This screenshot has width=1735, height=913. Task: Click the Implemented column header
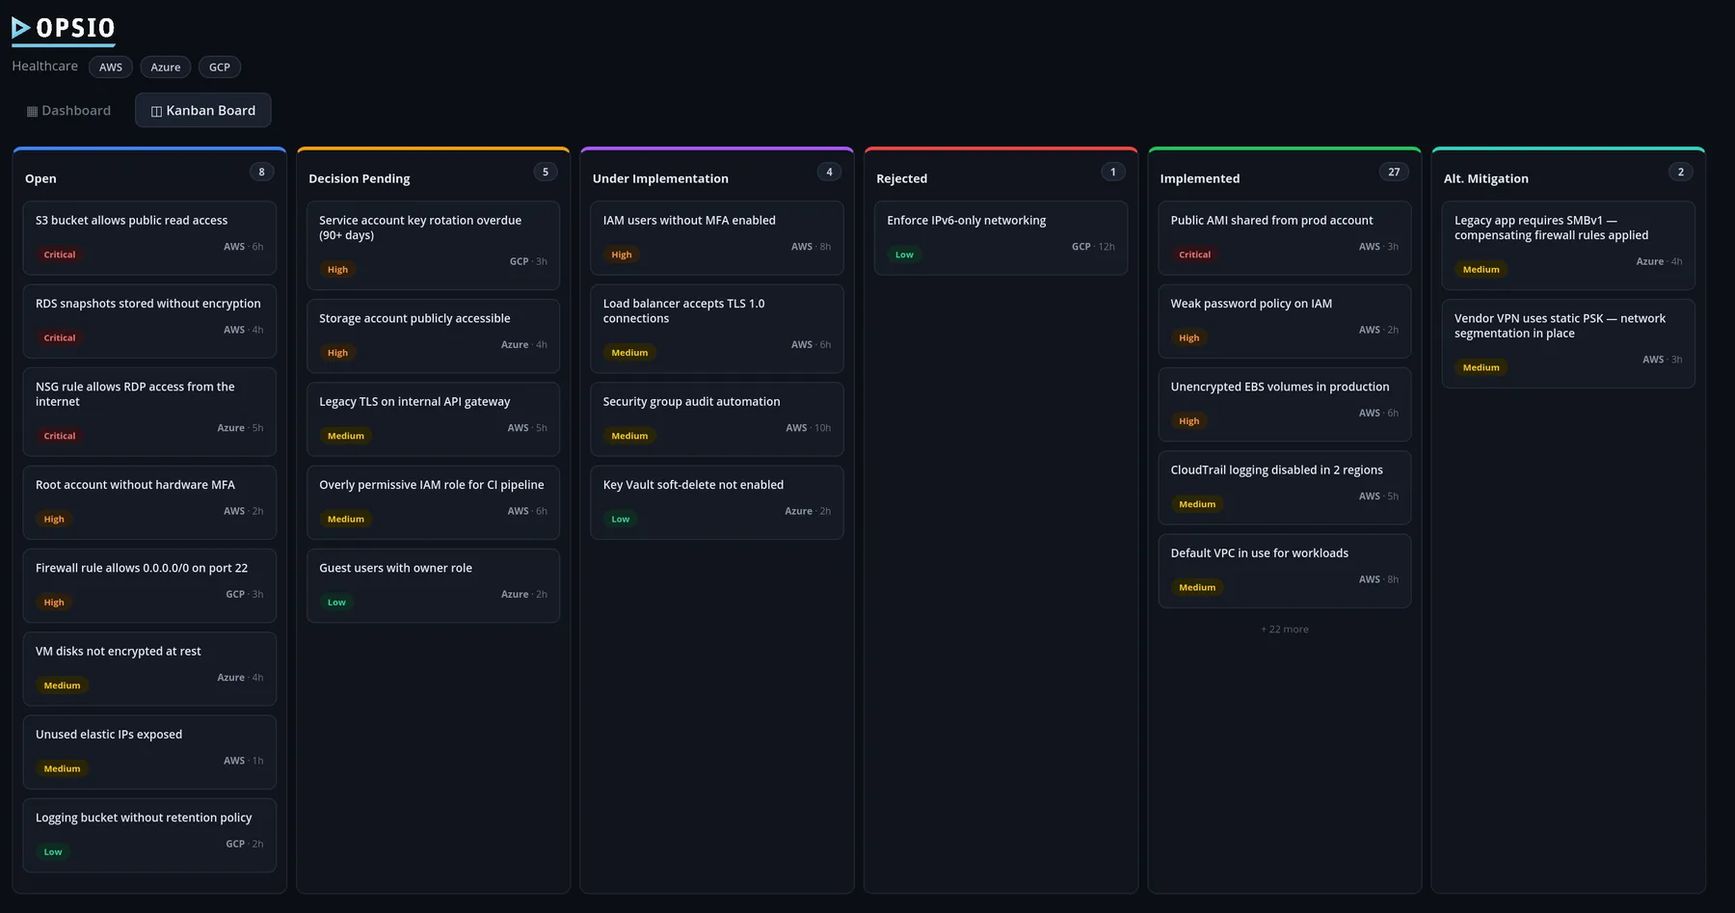pos(1200,178)
